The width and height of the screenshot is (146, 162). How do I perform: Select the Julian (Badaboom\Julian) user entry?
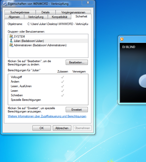(x=48, y=41)
